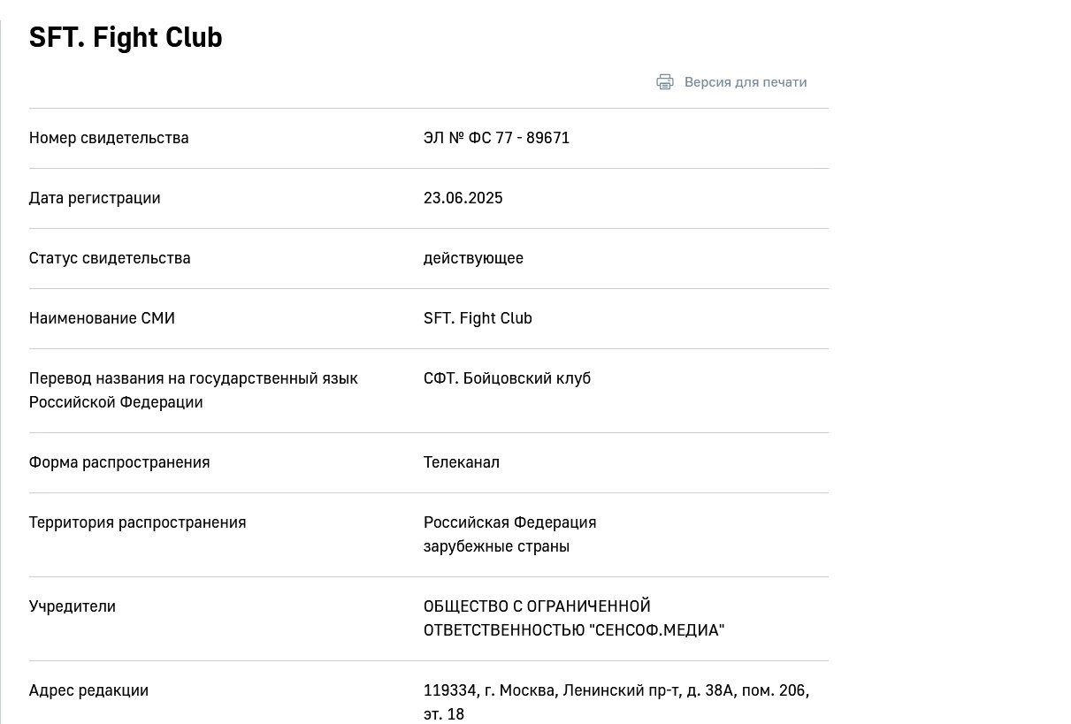
Task: Open the Версия для печати link
Action: point(746,82)
